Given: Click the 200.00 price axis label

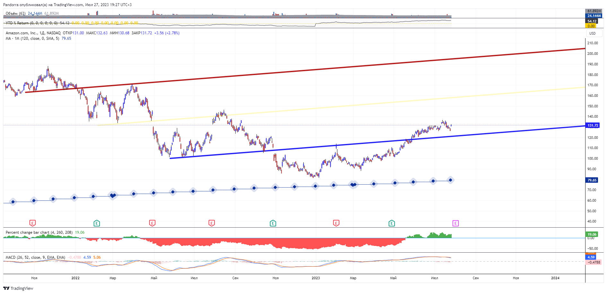Looking at the screenshot, I should pos(593,54).
